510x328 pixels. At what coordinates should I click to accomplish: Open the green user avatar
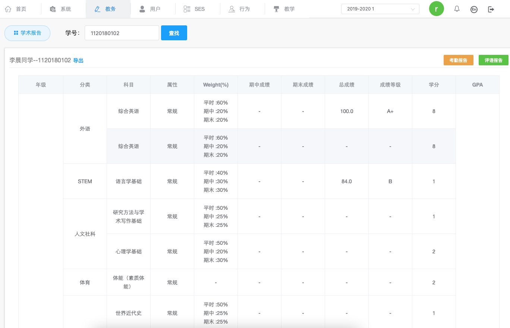pos(436,9)
